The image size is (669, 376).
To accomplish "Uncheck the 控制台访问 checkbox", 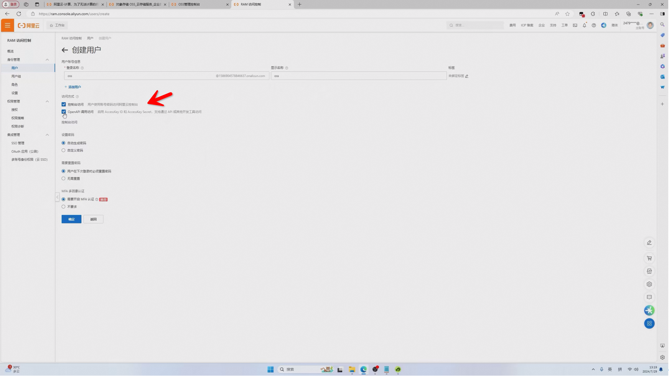I will coord(64,105).
